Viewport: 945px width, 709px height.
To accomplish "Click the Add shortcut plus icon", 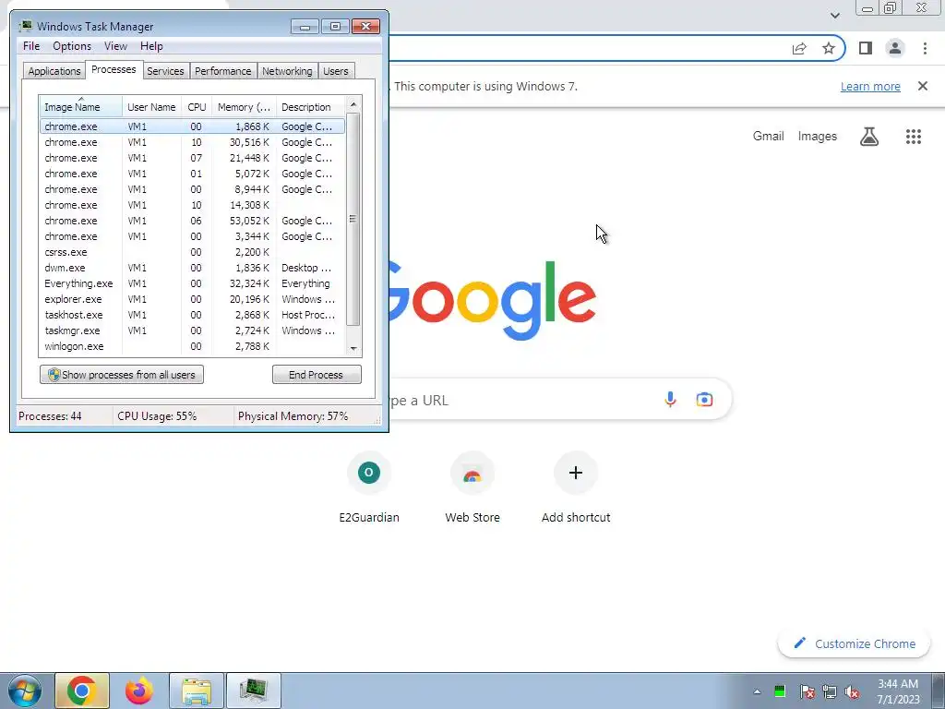I will [576, 473].
